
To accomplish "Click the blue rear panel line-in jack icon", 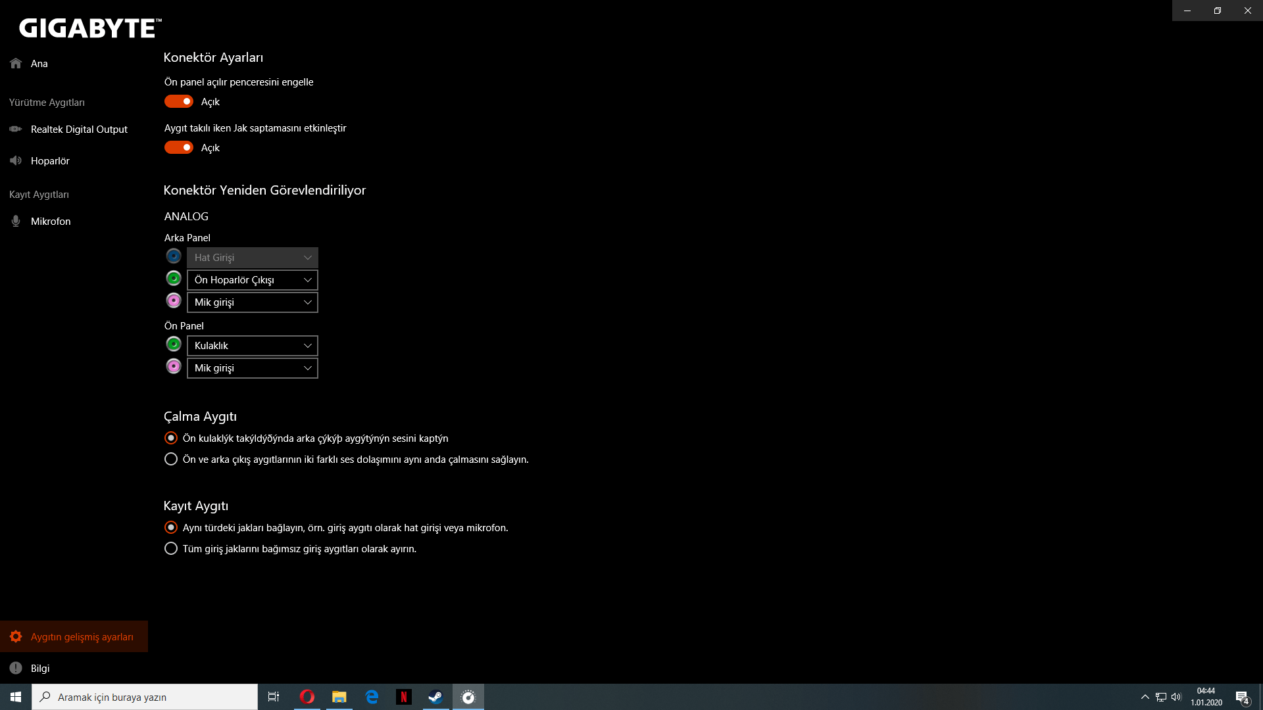I will coord(174,256).
